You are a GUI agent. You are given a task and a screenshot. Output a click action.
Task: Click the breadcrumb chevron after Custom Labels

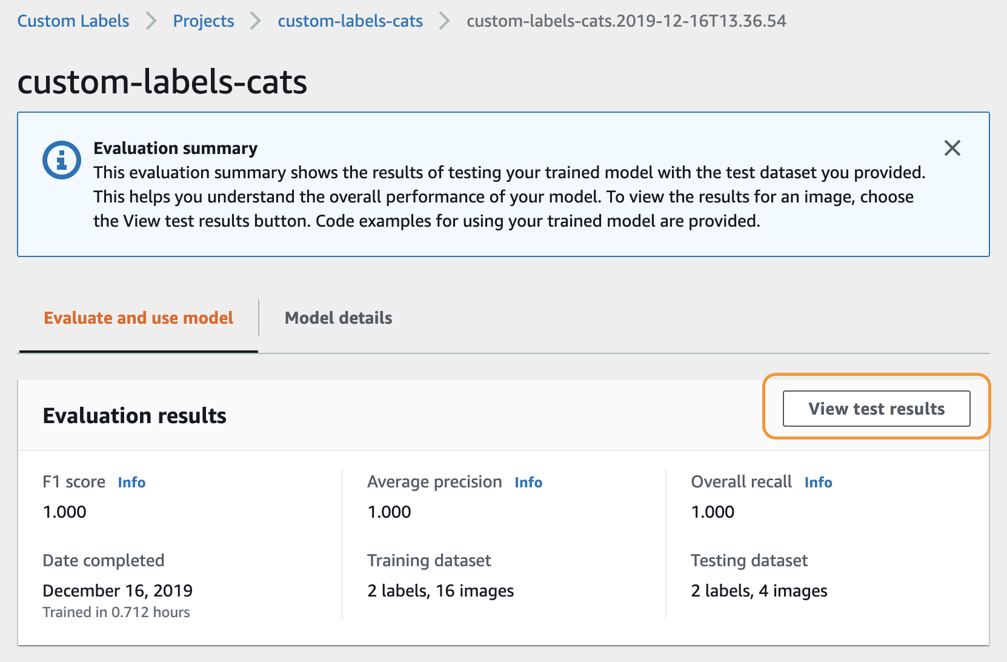click(x=151, y=21)
